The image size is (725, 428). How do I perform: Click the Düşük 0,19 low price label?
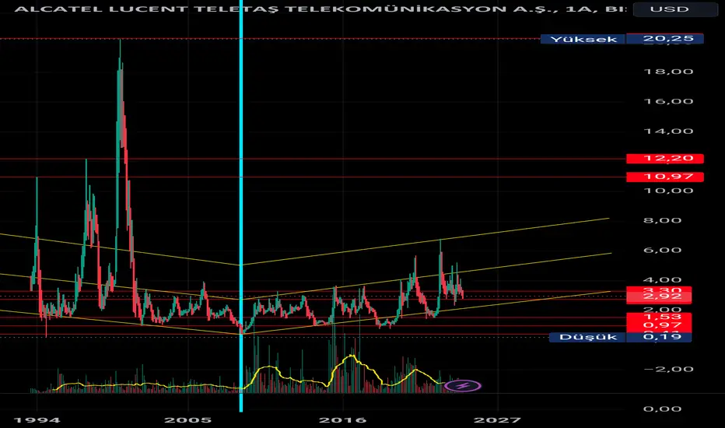tap(621, 337)
